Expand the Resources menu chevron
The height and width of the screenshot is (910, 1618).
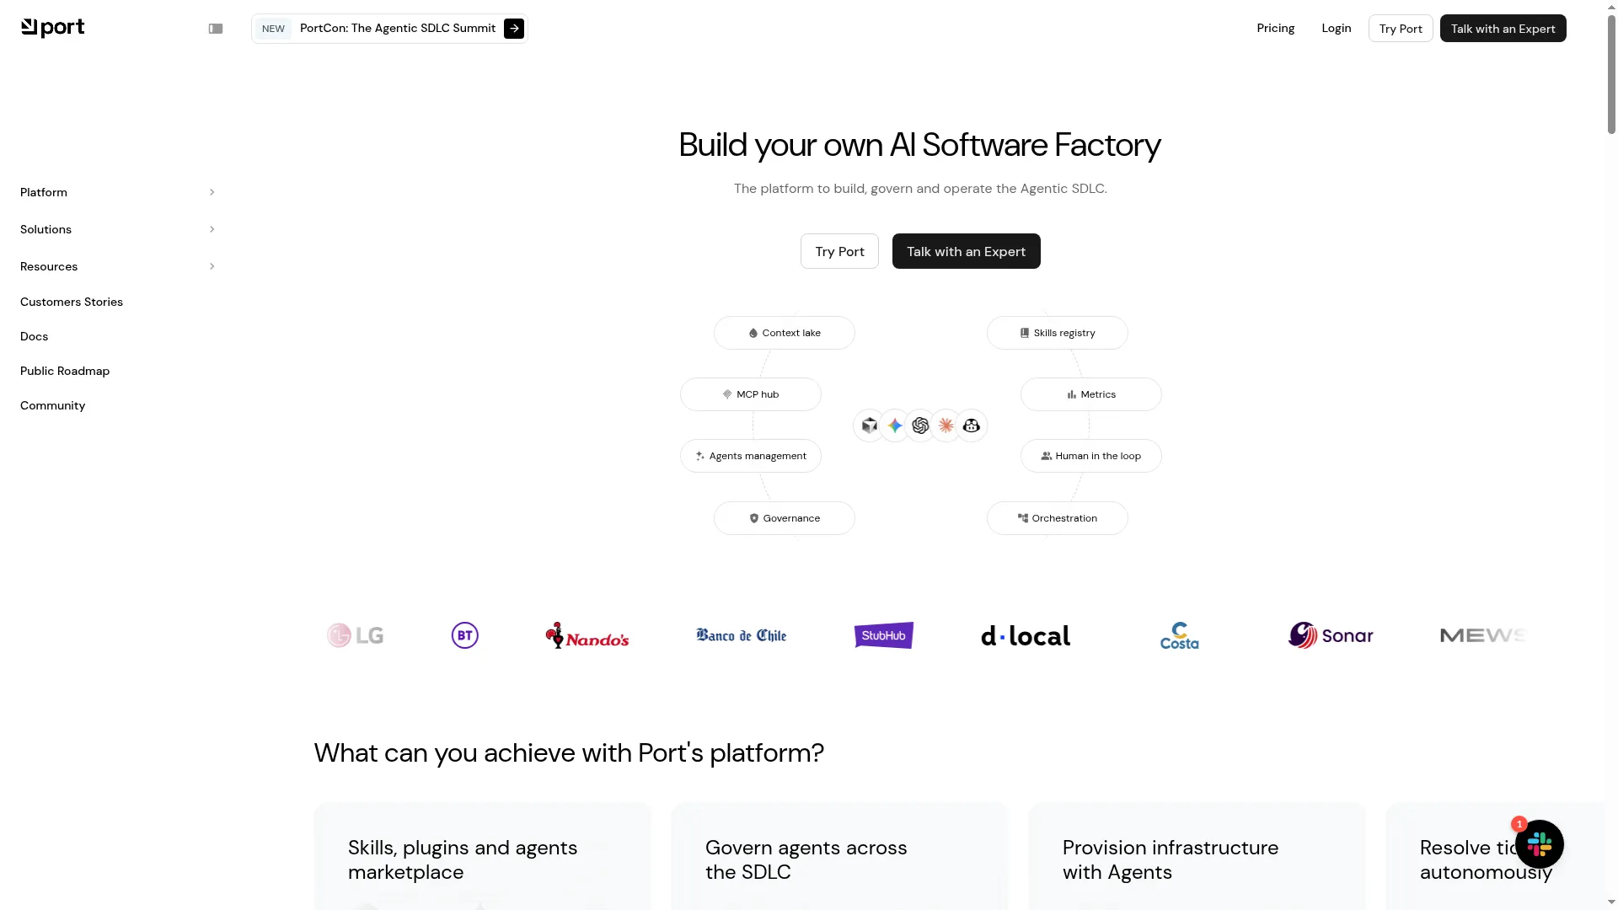point(212,266)
